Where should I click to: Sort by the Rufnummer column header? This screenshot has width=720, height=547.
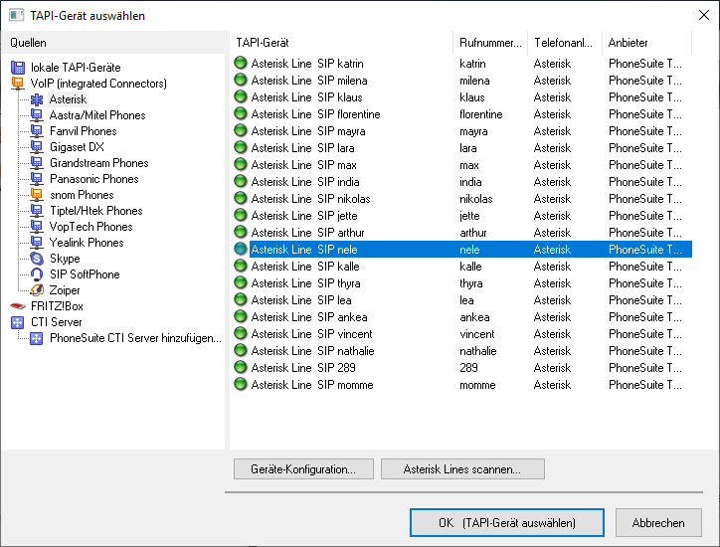point(489,43)
